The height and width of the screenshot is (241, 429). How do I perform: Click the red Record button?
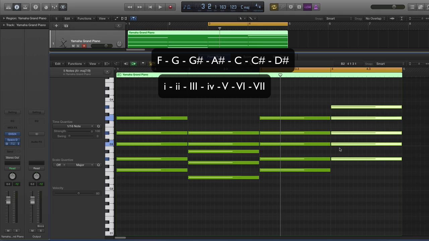(x=170, y=7)
